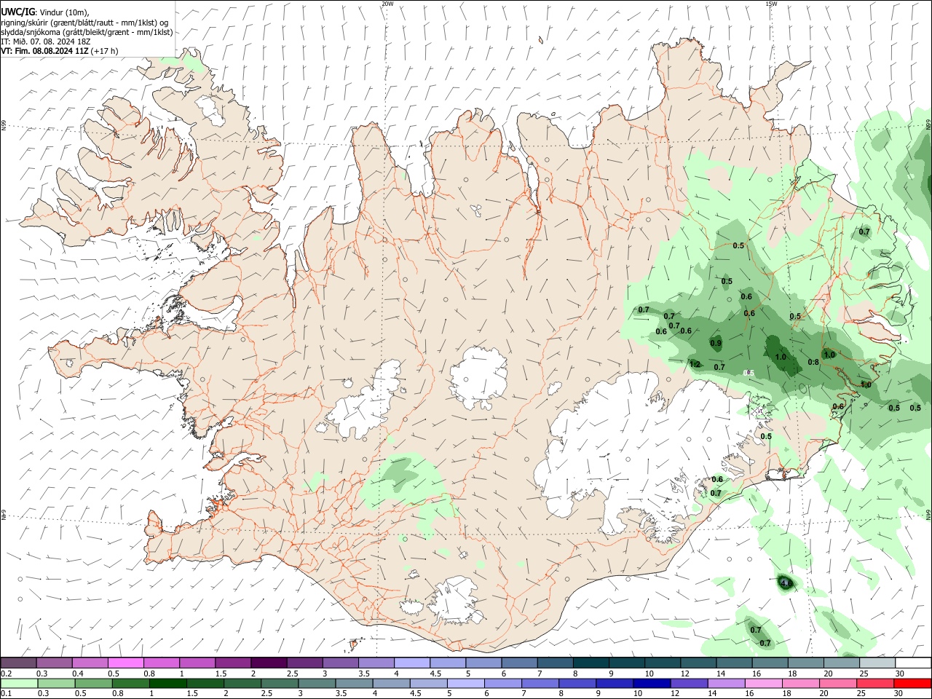Image resolution: width=932 pixels, height=699 pixels.
Task: Click the 0.9 precipitation value on the map
Action: pos(716,343)
